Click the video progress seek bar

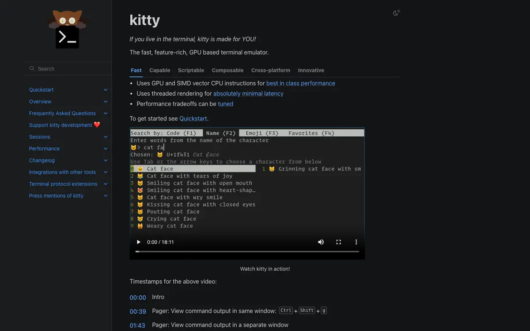coord(247,252)
